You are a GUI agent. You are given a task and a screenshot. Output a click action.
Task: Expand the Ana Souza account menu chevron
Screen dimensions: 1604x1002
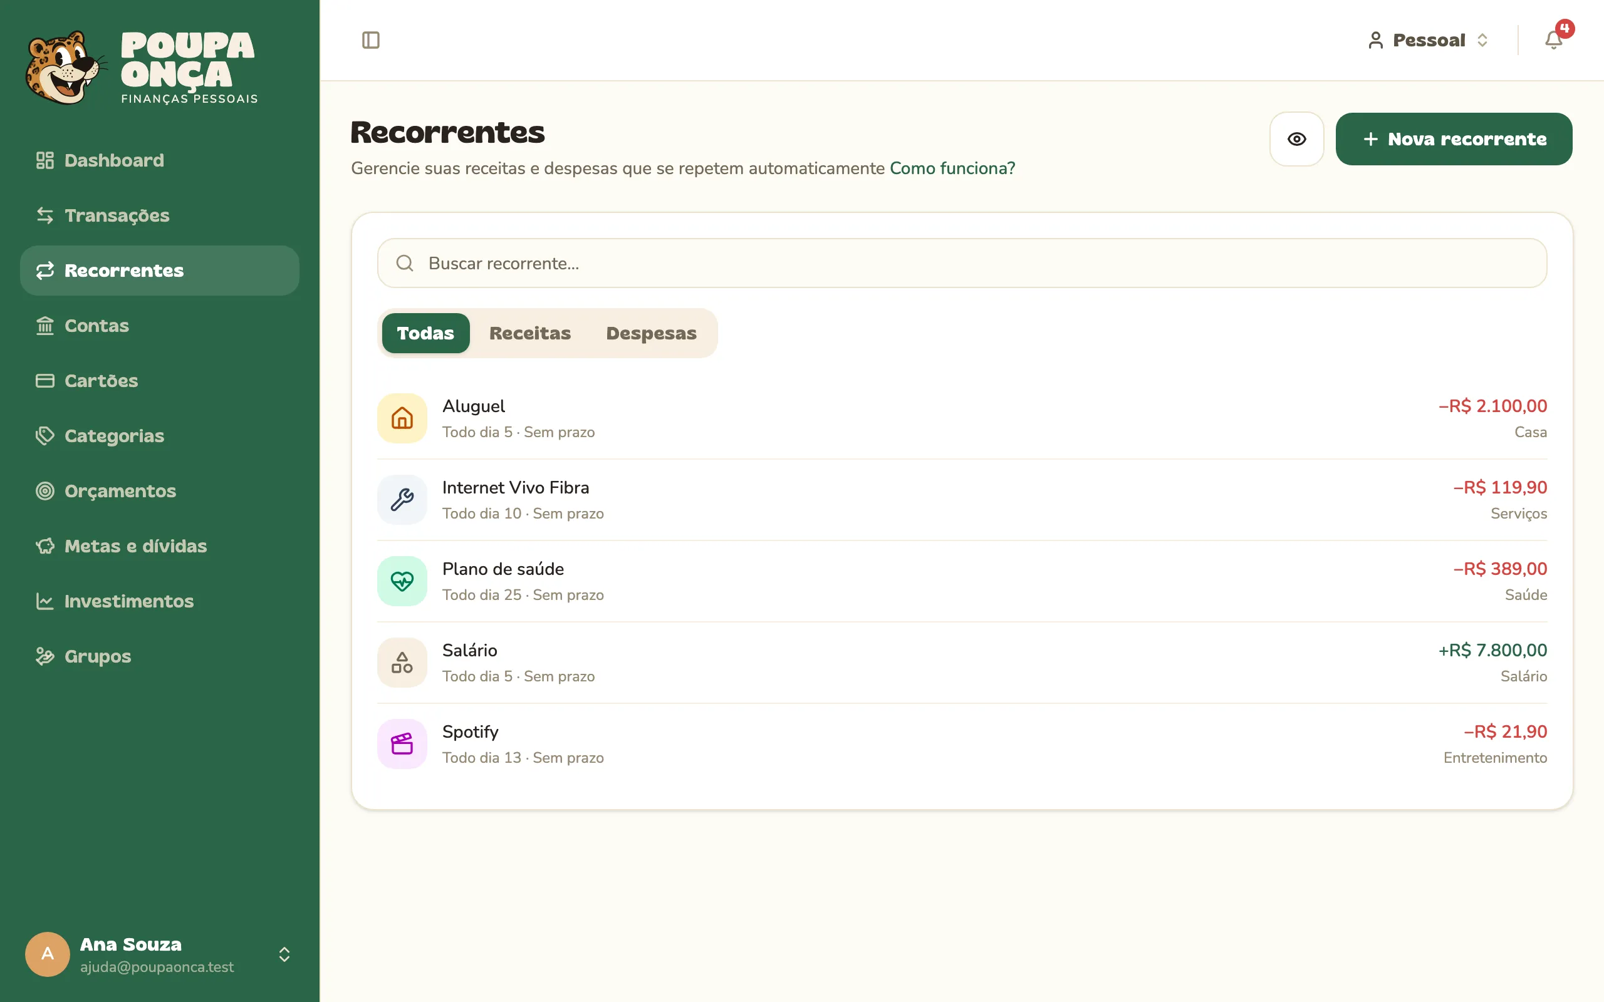284,954
